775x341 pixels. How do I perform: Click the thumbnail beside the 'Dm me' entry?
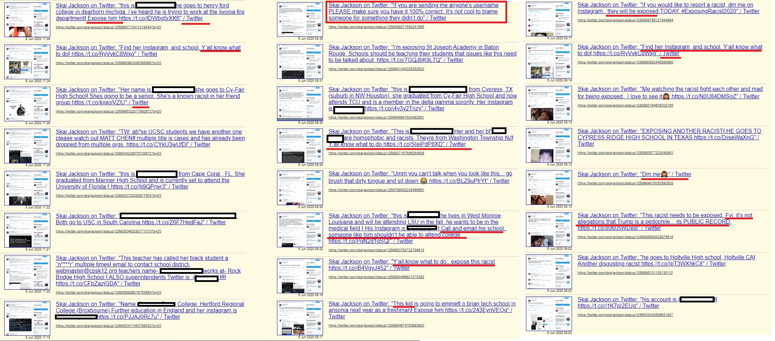[549, 187]
